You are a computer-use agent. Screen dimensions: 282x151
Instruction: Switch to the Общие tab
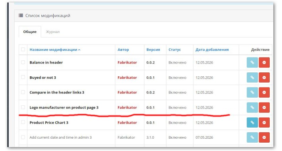(x=30, y=32)
